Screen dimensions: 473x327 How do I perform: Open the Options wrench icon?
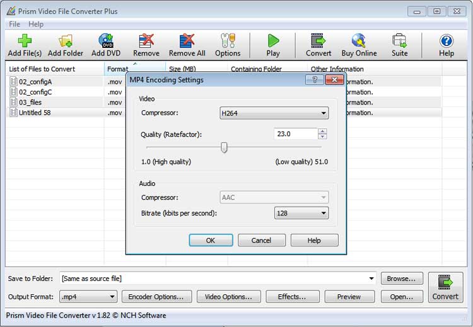tap(228, 42)
